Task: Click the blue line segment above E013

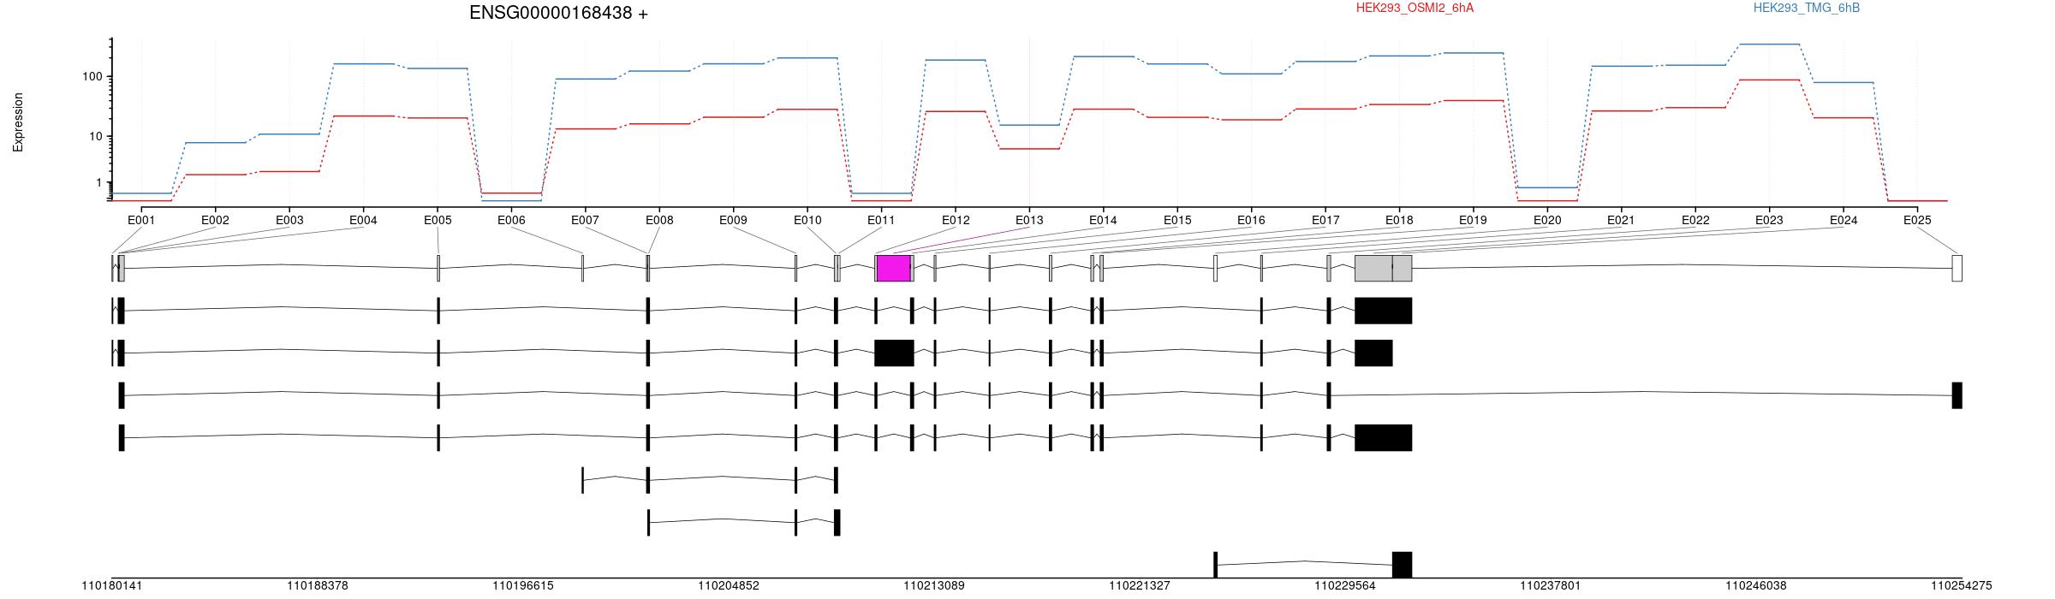Action: 1029,125
